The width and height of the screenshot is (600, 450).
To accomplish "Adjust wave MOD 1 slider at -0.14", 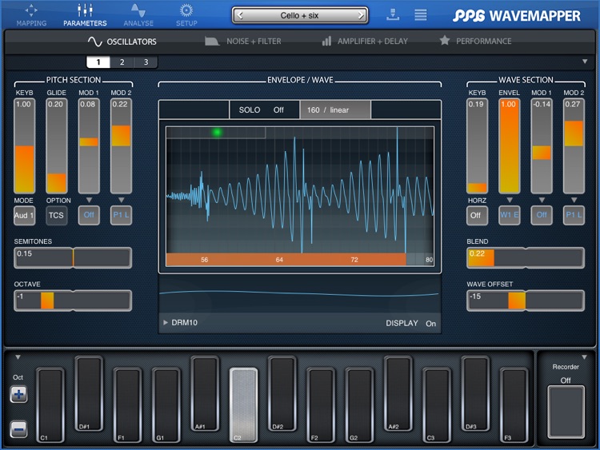I will pyautogui.click(x=542, y=146).
